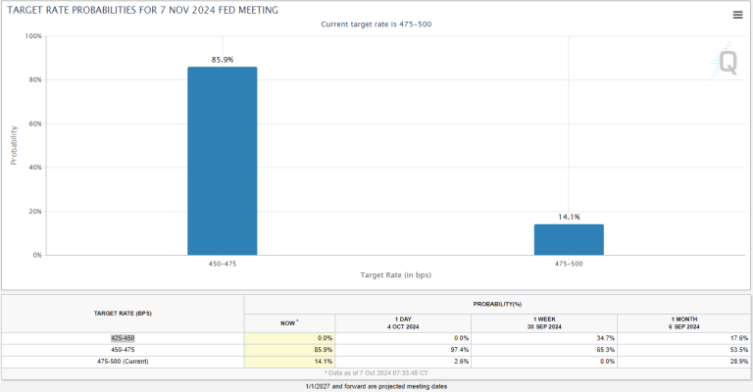This screenshot has height=392, width=753.
Task: Click the 97.4% cell under 1 DAY
Action: pos(403,350)
